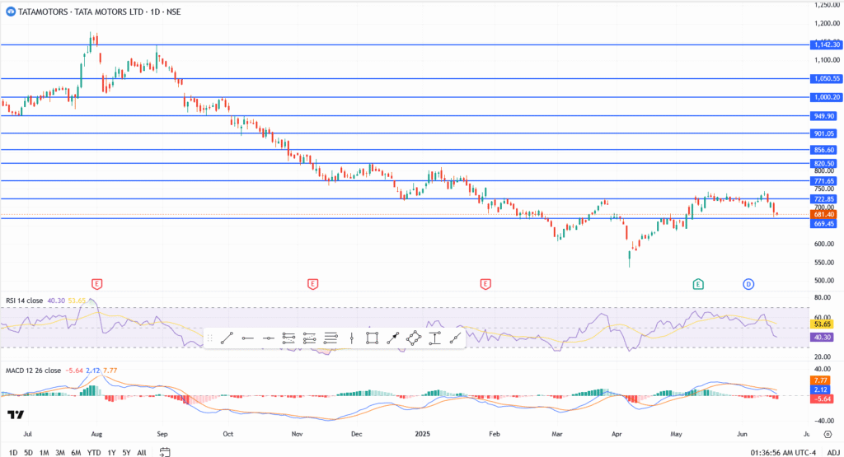
Task: Select the Extended Line tool at toolbar end
Action: (455, 338)
